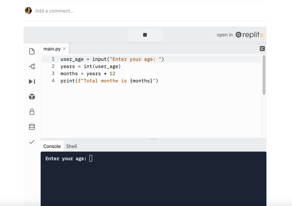Screen dimensions: 292x206
Task: Switch to the Shell tab
Action: 72,146
